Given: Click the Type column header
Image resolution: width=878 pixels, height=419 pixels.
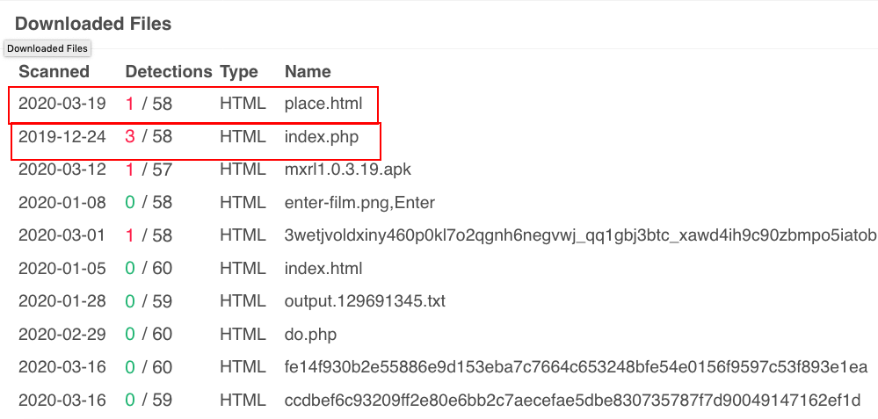Looking at the screenshot, I should click(x=238, y=72).
